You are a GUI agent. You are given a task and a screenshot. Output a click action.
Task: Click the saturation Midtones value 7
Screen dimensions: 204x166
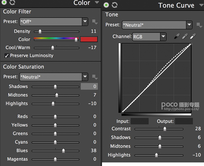click(95, 95)
